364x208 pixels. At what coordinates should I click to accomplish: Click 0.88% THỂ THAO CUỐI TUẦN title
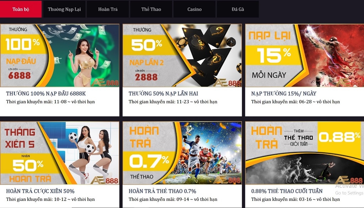click(287, 191)
